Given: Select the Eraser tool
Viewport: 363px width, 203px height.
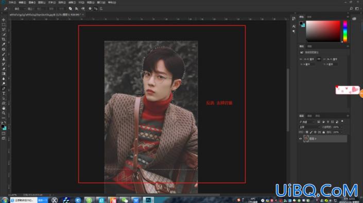Looking at the screenshot, I should (x=4, y=69).
